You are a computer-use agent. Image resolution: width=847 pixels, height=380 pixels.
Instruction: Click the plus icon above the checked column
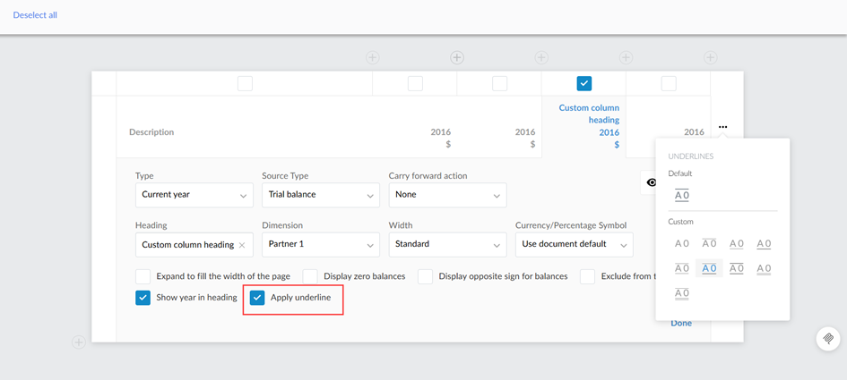(x=541, y=57)
